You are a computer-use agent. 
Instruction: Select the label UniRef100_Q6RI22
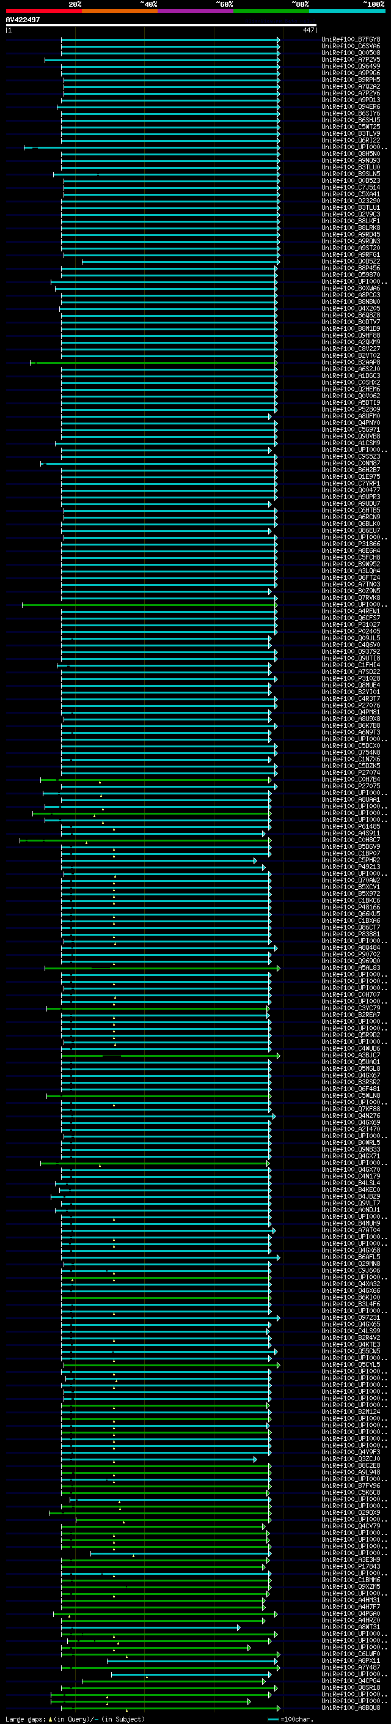click(x=351, y=141)
